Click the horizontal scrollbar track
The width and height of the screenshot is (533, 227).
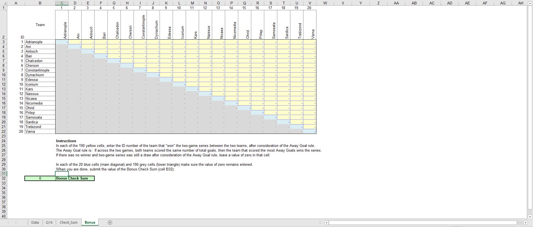click(422, 223)
